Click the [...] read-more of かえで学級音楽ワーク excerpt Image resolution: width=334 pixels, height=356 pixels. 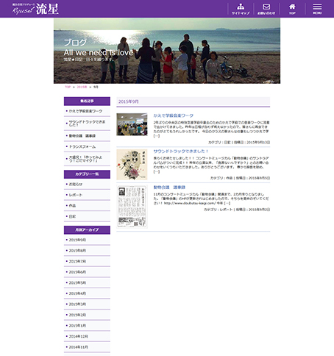click(157, 136)
